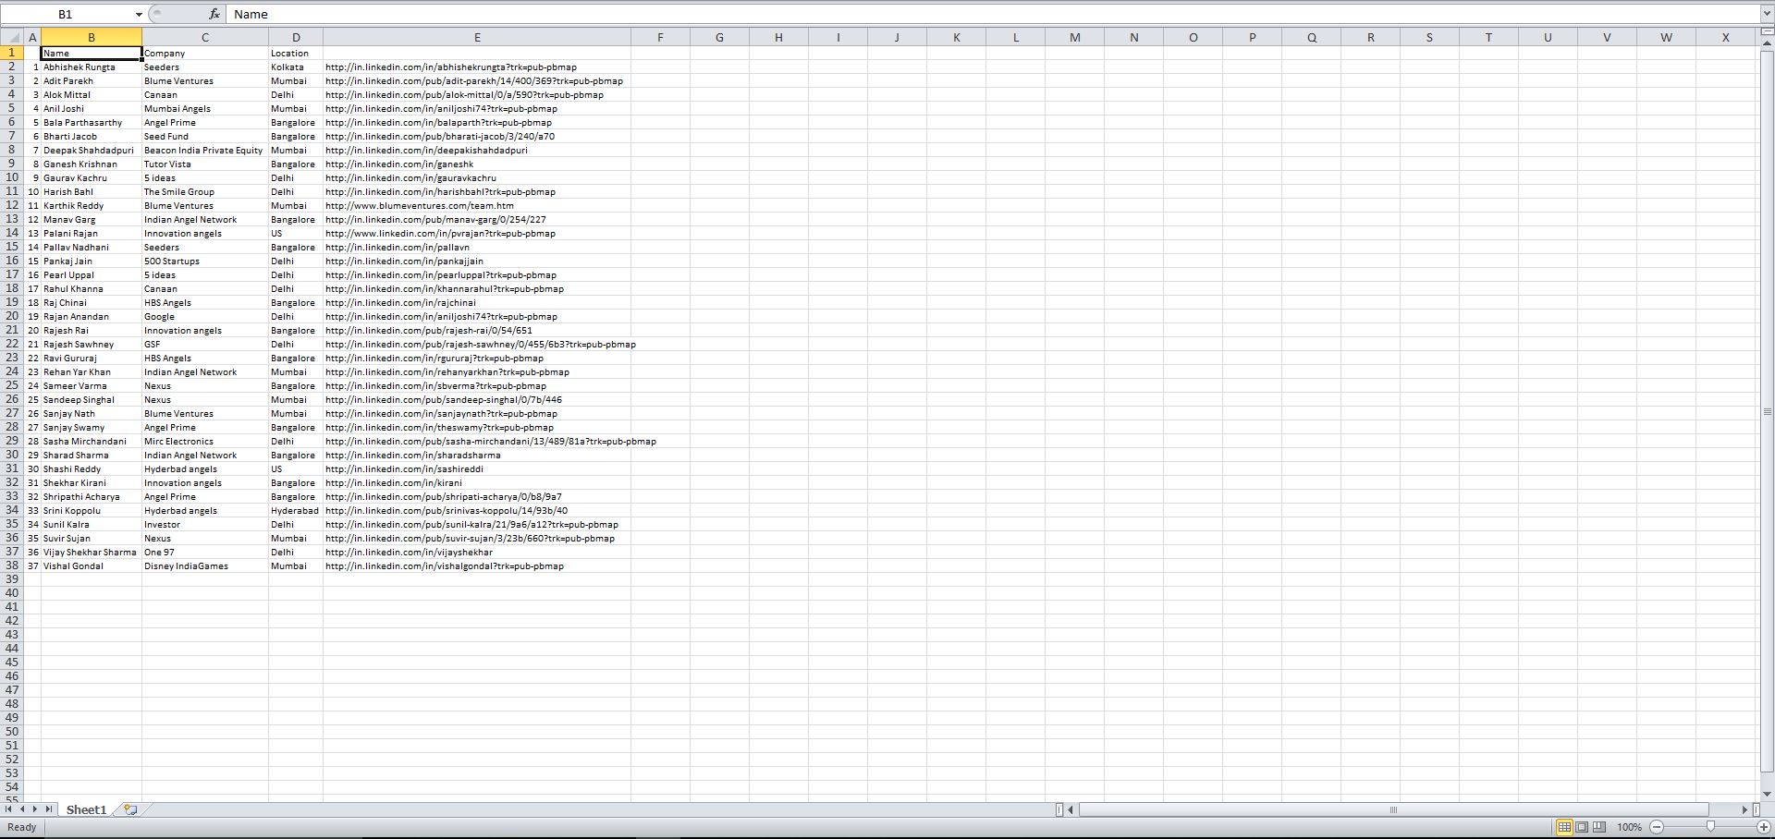The image size is (1775, 839).
Task: Select column D header
Action: 296,38
